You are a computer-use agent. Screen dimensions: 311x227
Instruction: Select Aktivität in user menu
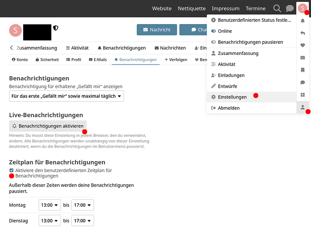coord(252,64)
